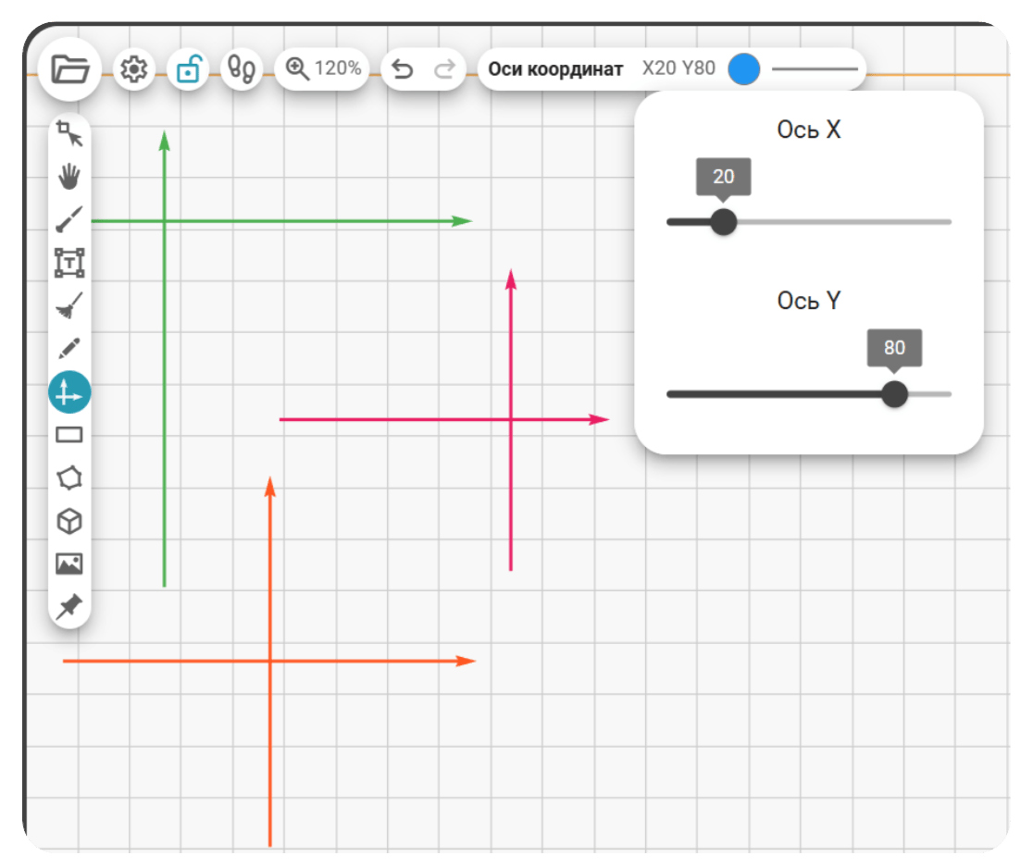Click the Ось Y slider handle at 80
Screen dimensions: 1033x868
894,394
